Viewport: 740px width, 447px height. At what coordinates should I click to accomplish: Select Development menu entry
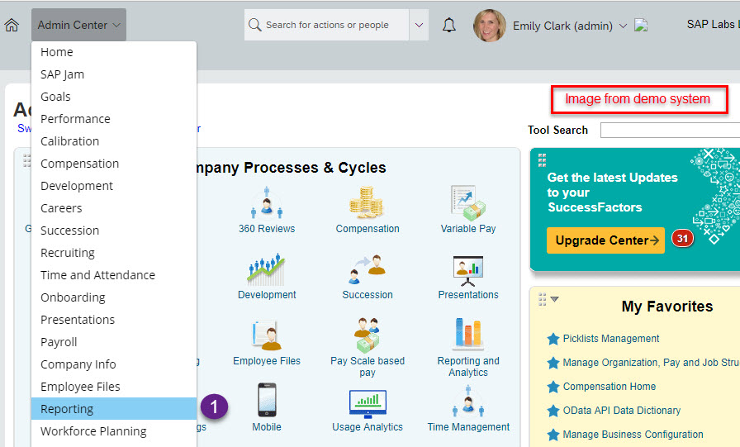(x=114, y=186)
